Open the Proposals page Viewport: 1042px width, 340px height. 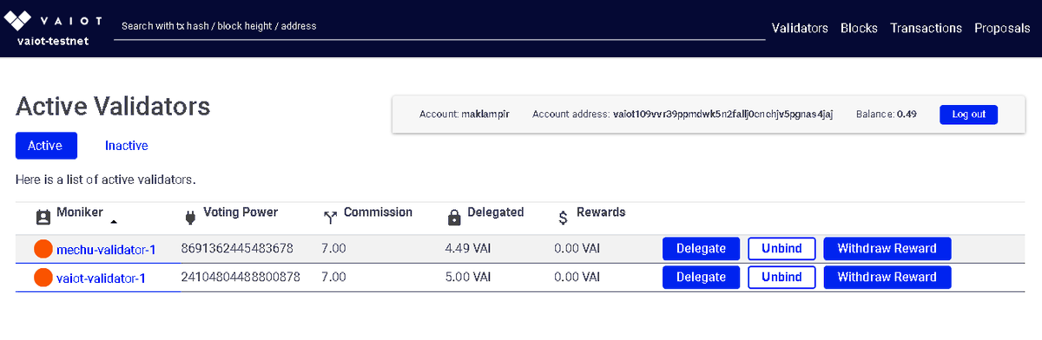point(1002,28)
